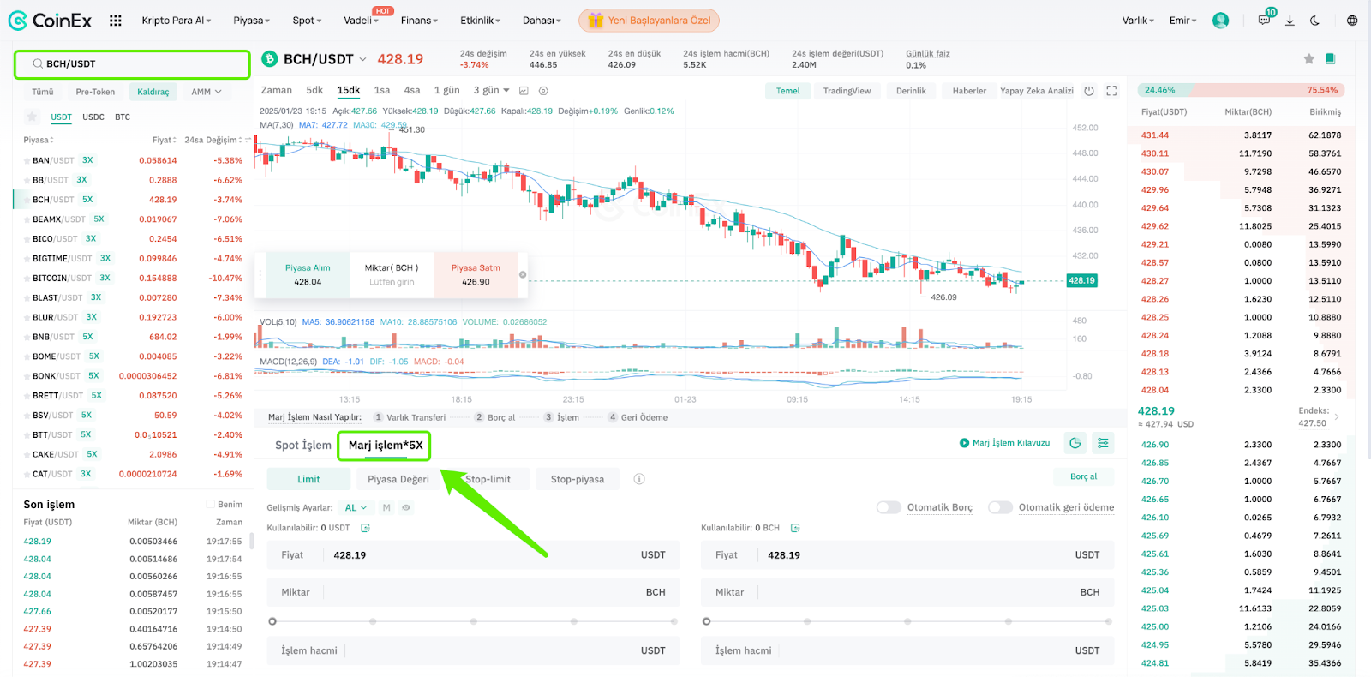Open the CoinEx logo home link
The image size is (1371, 677).
(50, 20)
